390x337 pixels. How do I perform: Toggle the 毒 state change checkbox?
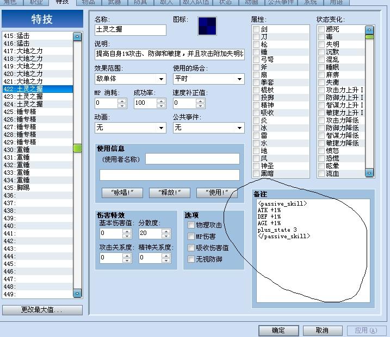point(321,37)
